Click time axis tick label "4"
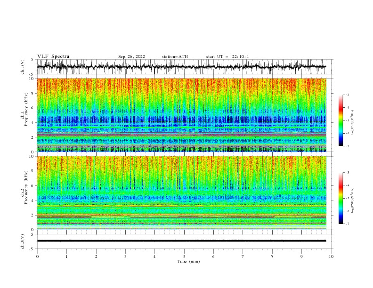Screen dimensions: 373x288 155,256
